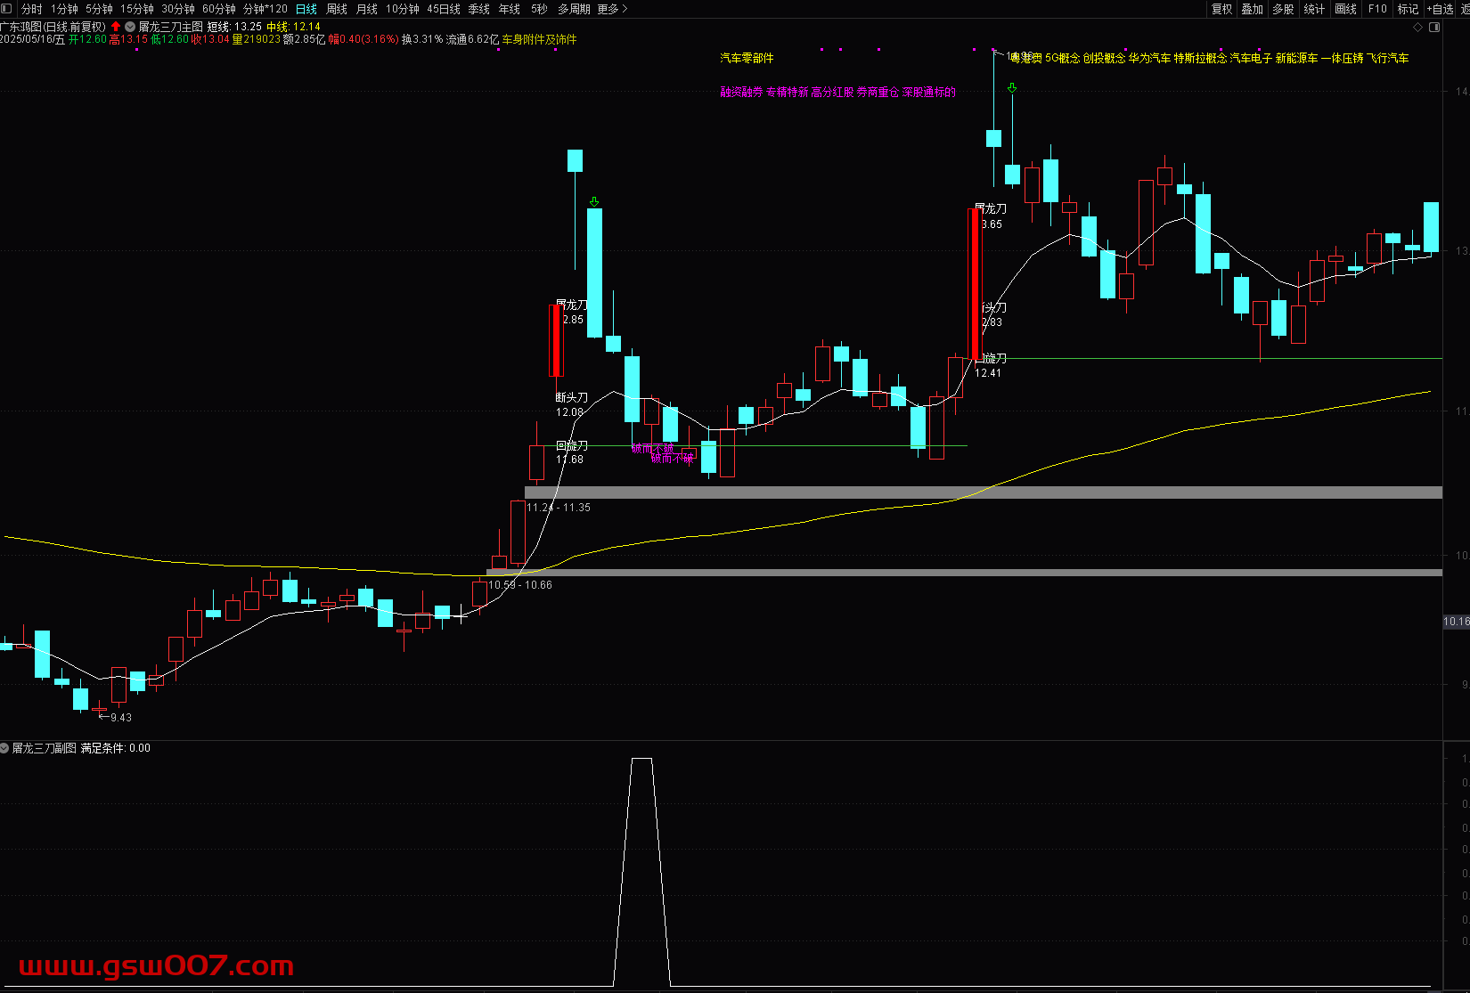Viewport: 1470px width, 993px height.
Task: Toggle the side panel icon at chart top-right
Action: coord(1434,28)
